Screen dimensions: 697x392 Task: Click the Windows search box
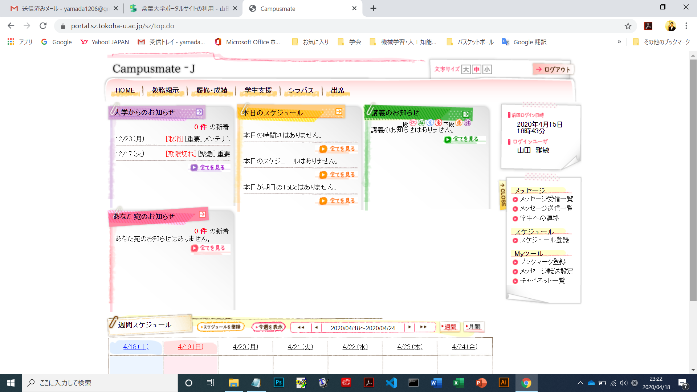point(100,383)
